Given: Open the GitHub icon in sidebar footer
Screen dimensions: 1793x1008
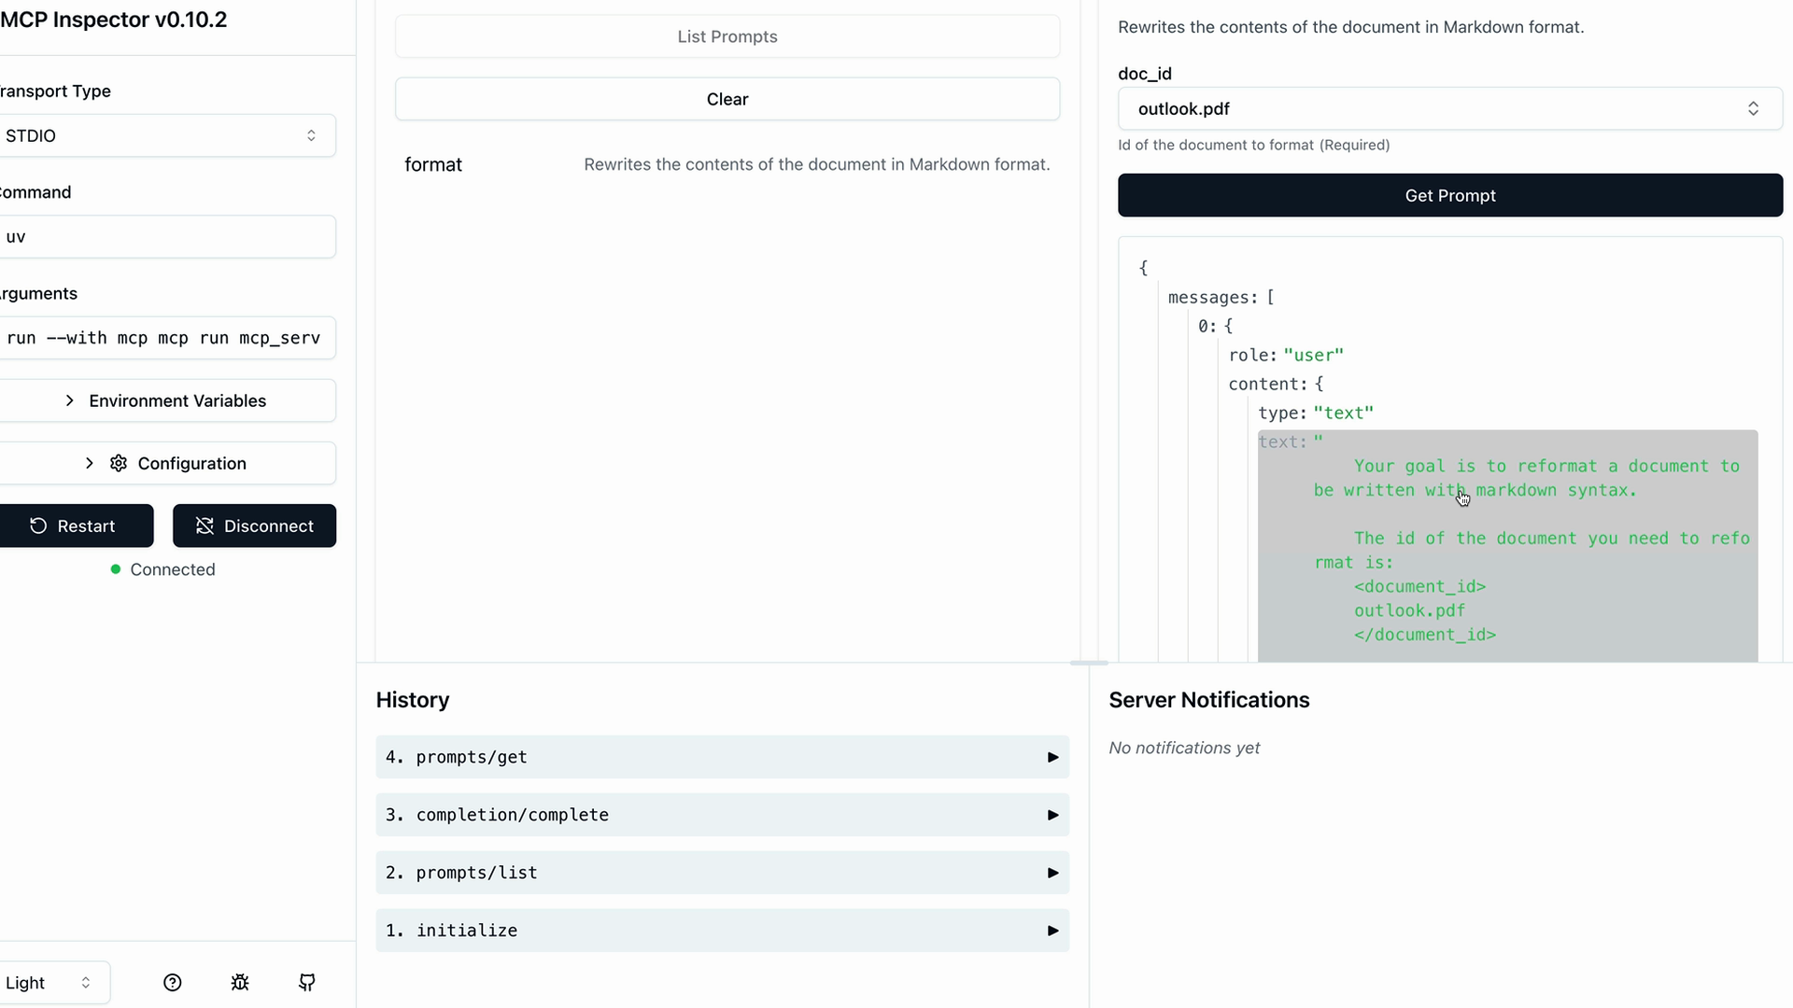Looking at the screenshot, I should coord(307,982).
